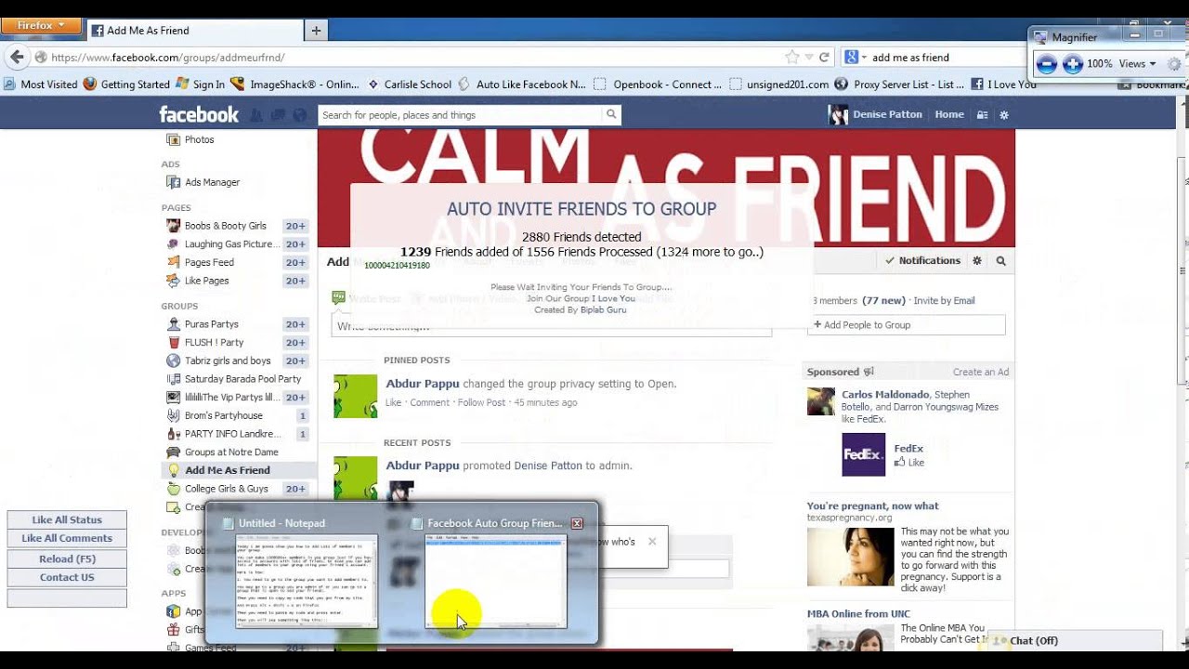1189x669 pixels.
Task: Click Follow Post under pinned post
Action: click(x=481, y=402)
